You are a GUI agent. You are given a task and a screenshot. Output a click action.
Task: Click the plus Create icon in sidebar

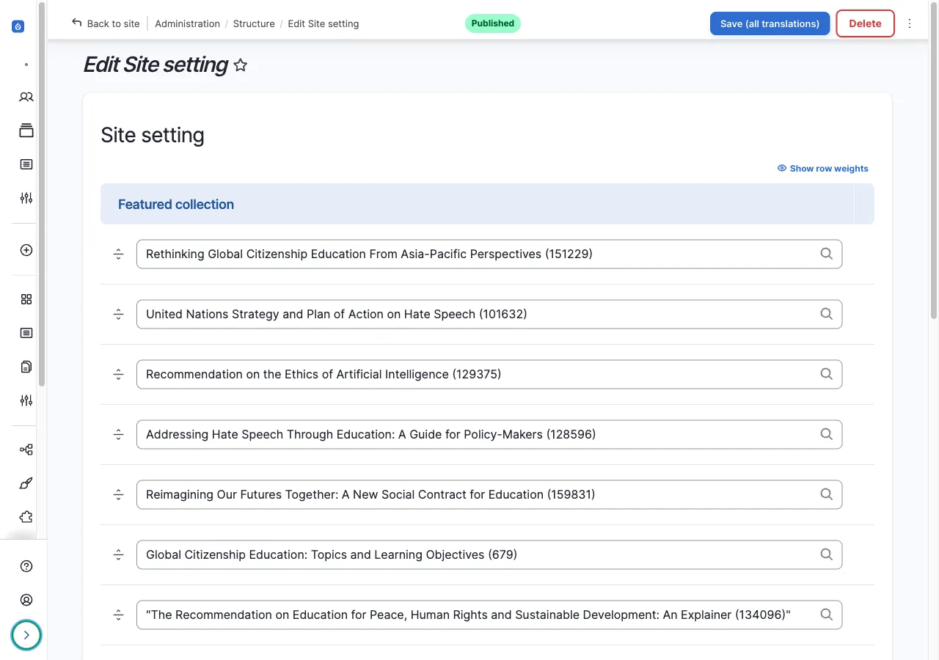[x=26, y=250]
